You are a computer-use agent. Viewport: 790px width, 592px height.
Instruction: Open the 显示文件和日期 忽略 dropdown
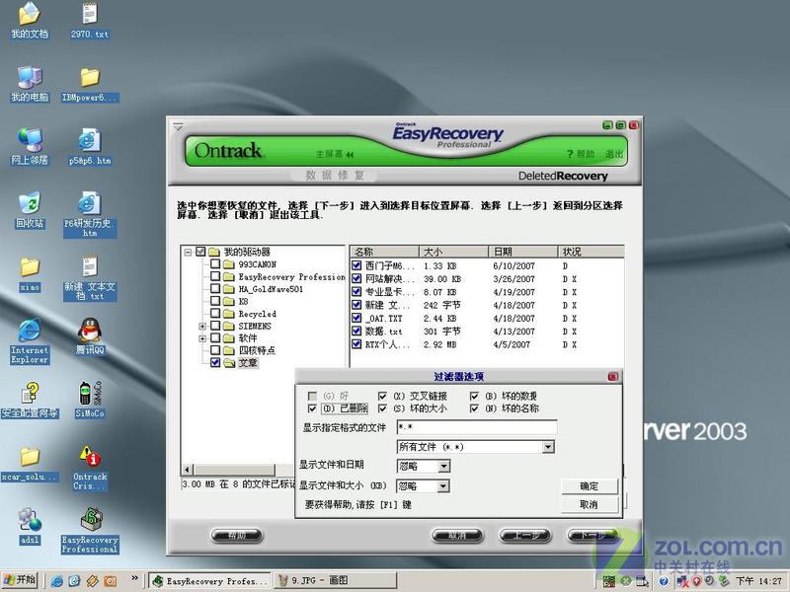pos(443,467)
